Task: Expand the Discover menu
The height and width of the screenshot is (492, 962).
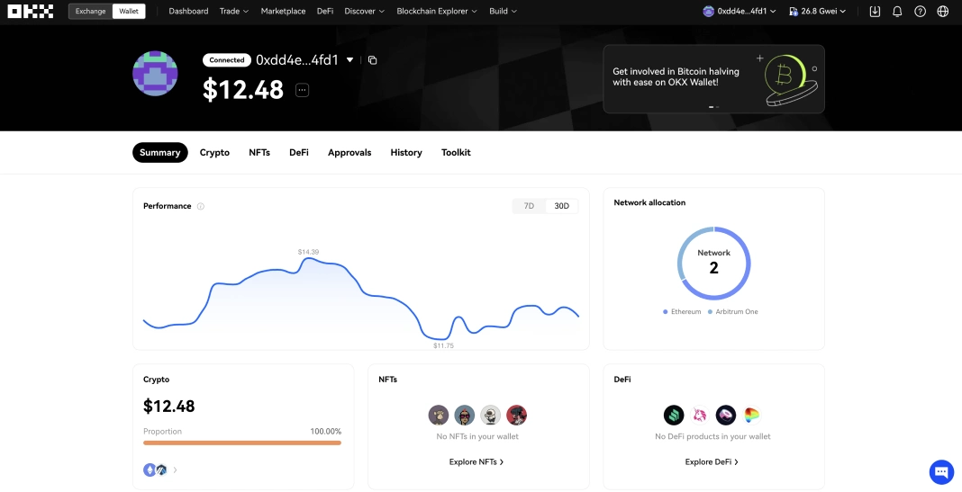Action: coord(365,11)
